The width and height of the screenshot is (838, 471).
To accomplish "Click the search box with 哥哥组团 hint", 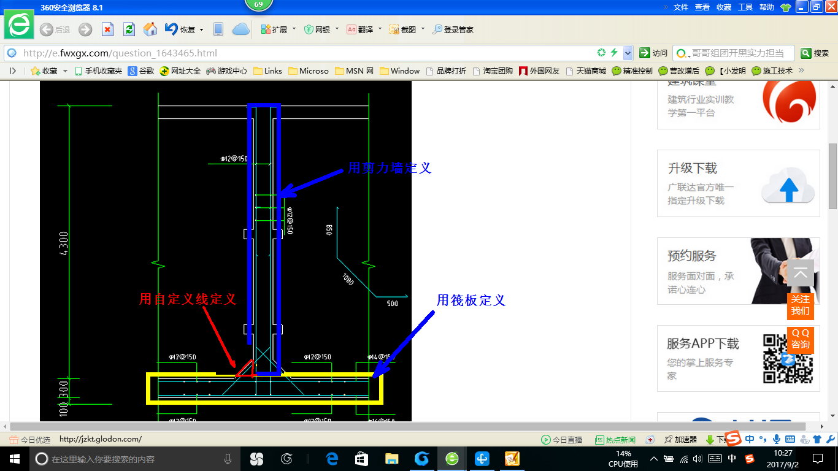I will [x=734, y=53].
